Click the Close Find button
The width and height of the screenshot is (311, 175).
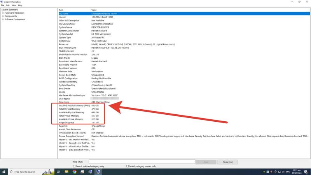(x=227, y=162)
